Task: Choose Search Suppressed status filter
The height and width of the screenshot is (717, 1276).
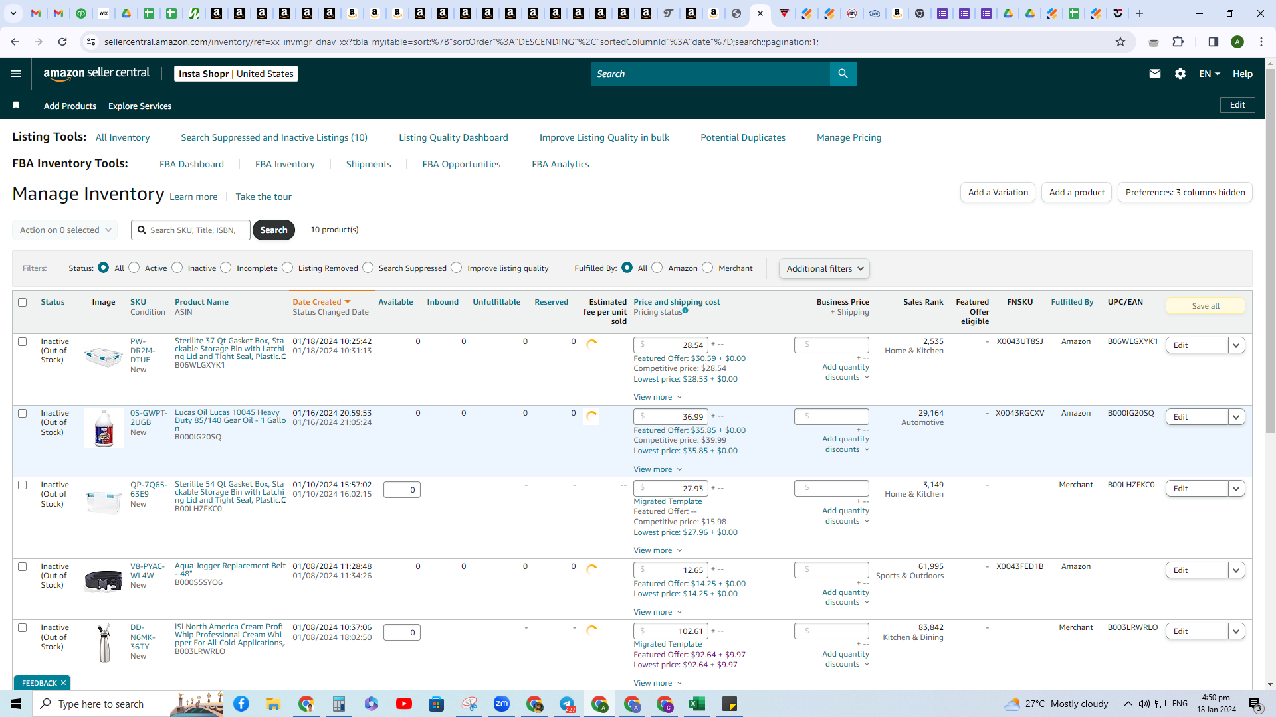Action: (368, 267)
